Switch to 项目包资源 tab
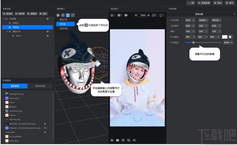The height and width of the screenshot is (145, 237). [40, 86]
